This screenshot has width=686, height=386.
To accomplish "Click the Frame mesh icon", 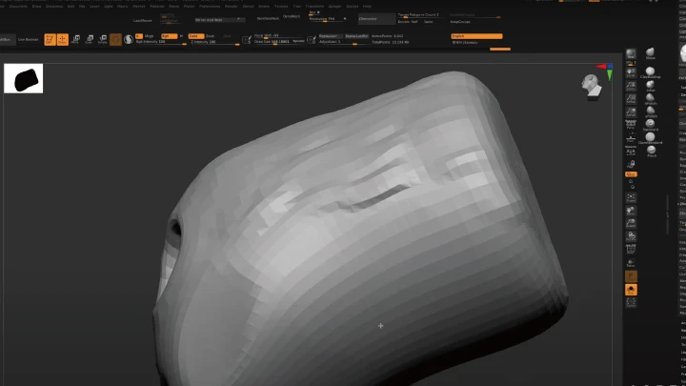I will (631, 197).
